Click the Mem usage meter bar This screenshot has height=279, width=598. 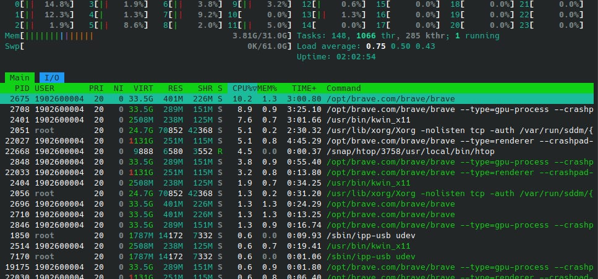(148, 36)
